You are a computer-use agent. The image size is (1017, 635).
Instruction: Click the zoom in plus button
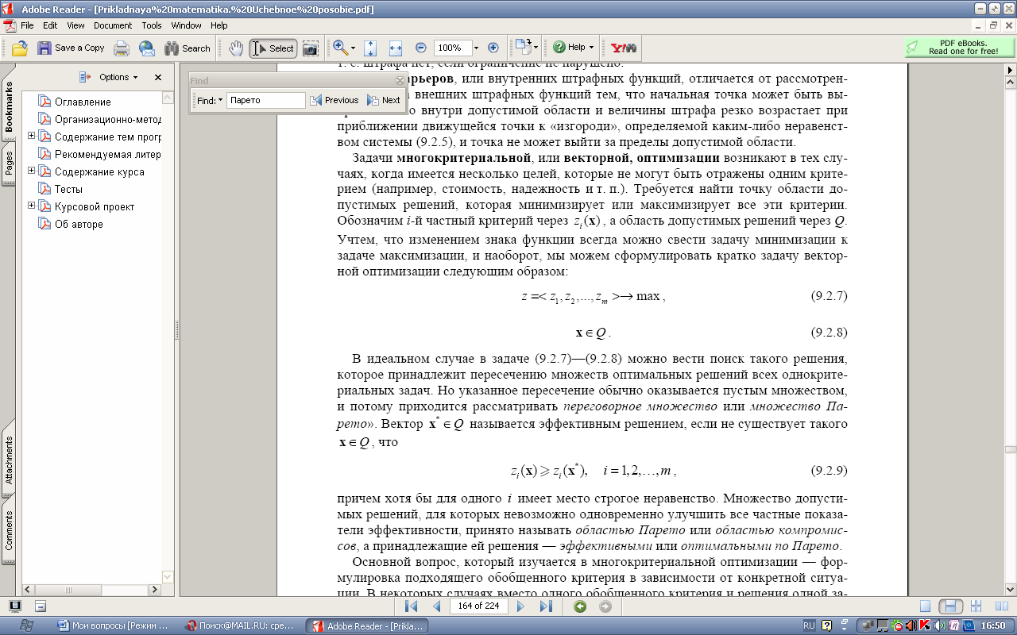[493, 48]
